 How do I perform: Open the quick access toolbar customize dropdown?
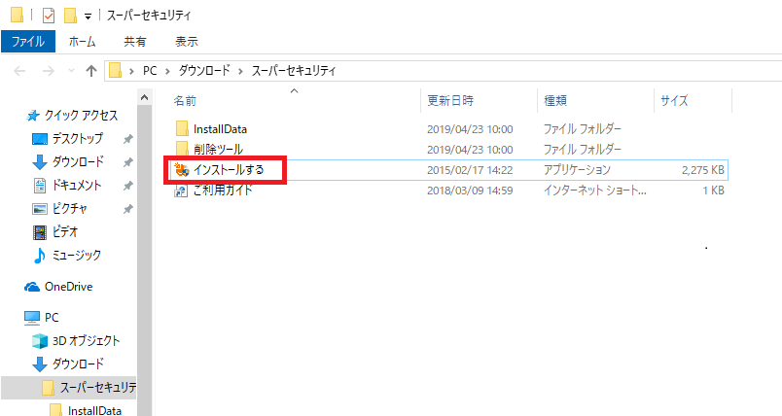89,17
